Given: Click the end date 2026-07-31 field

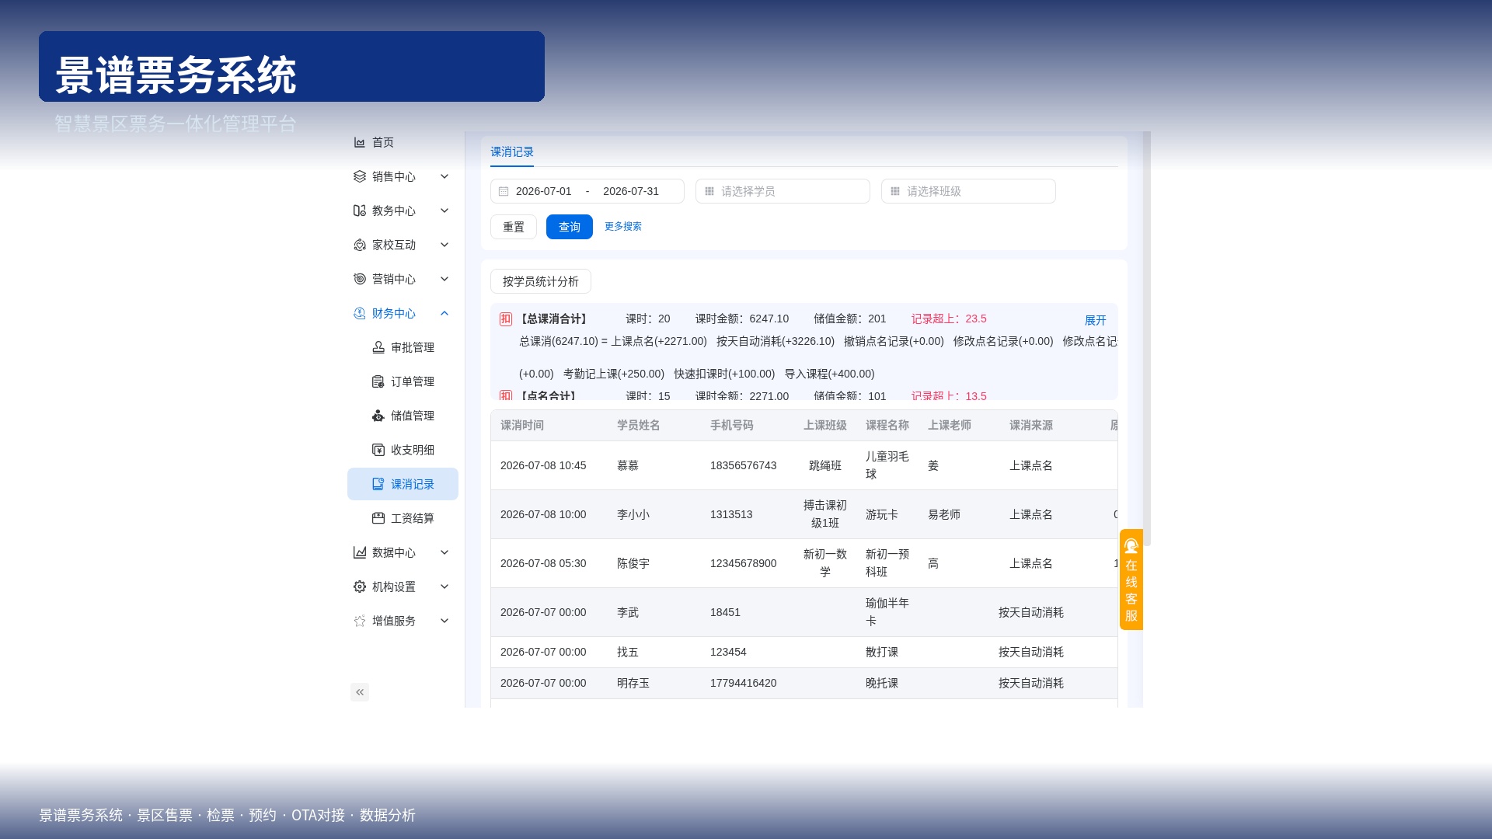Looking at the screenshot, I should point(631,191).
